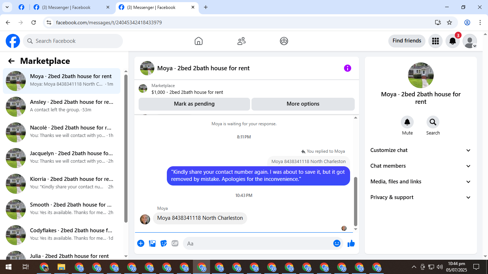Viewport: 488px width, 274px height.
Task: Click the chat list vertical scrollbar
Action: click(x=126, y=148)
